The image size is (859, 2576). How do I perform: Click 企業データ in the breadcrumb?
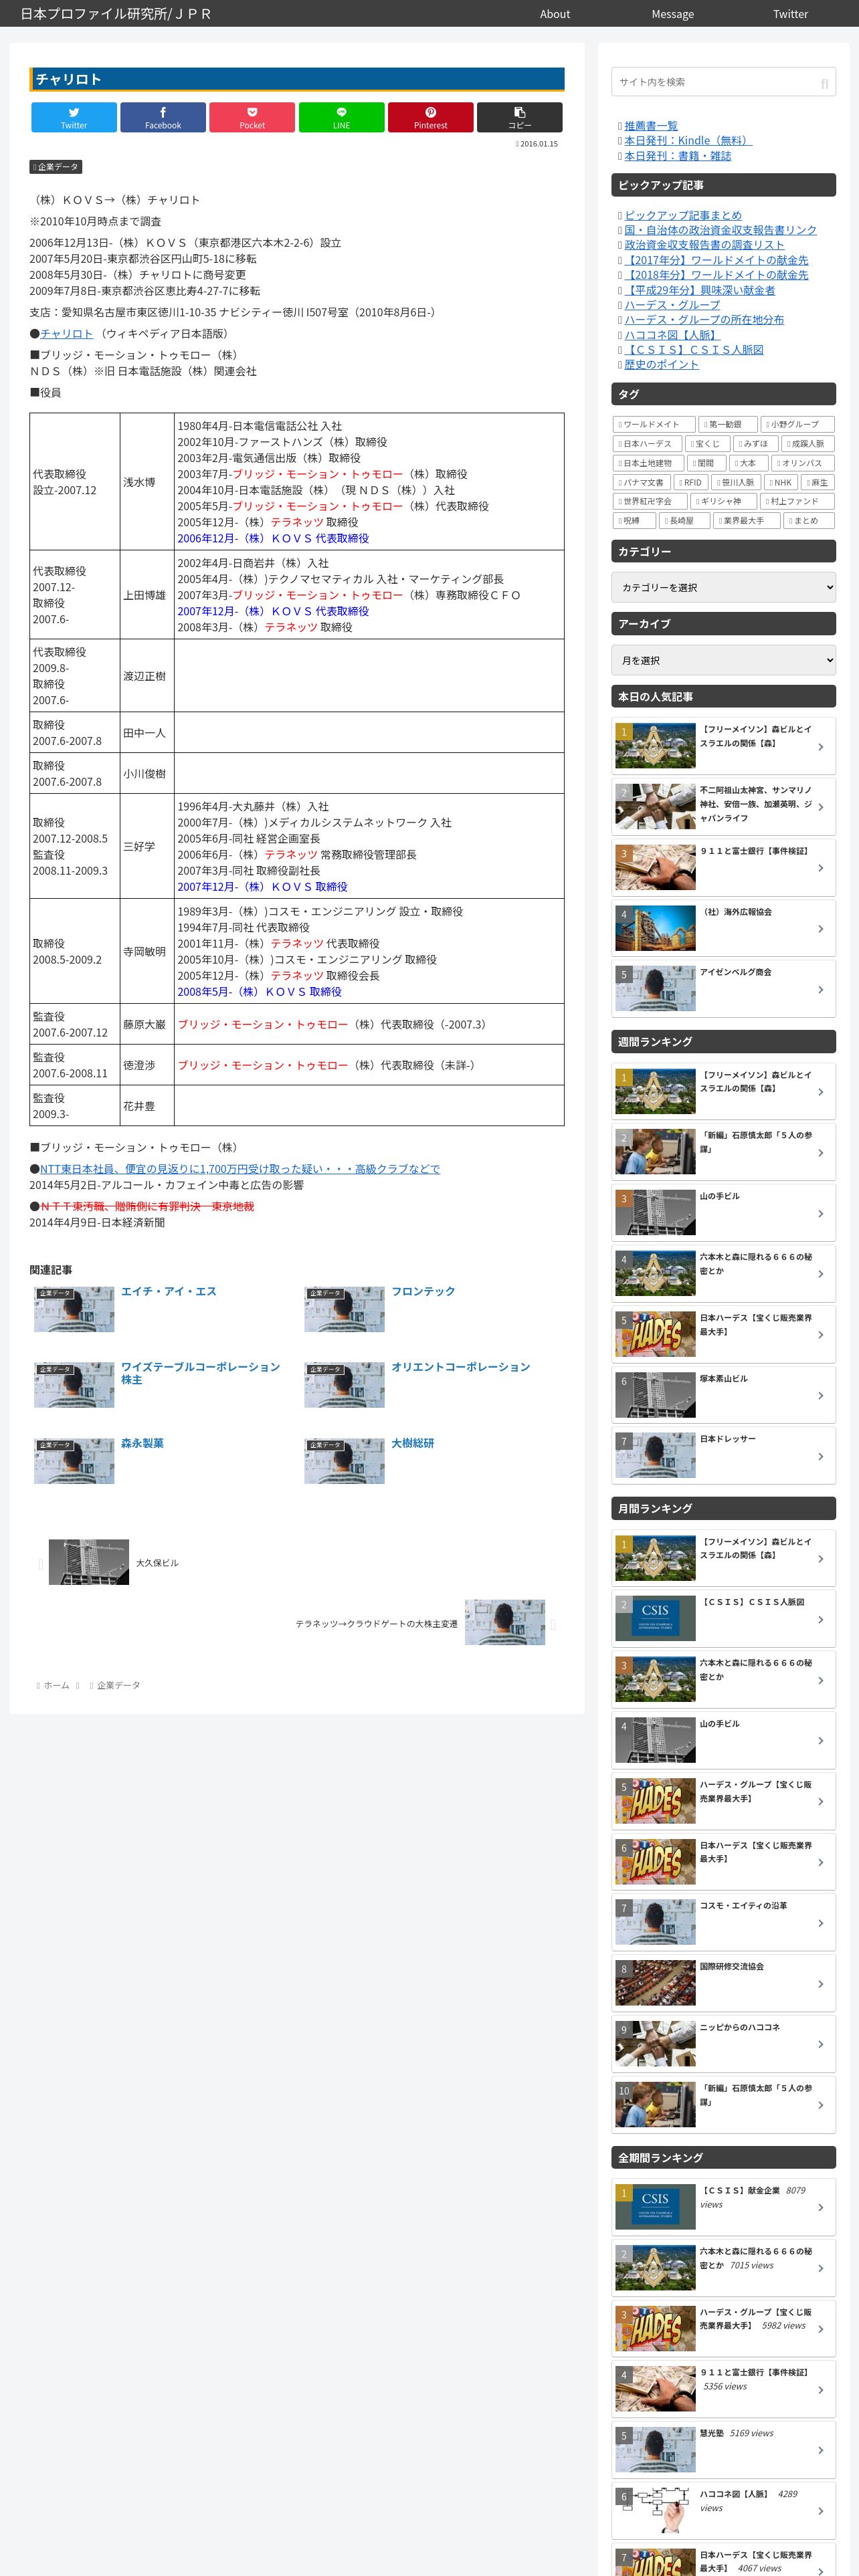[118, 1685]
